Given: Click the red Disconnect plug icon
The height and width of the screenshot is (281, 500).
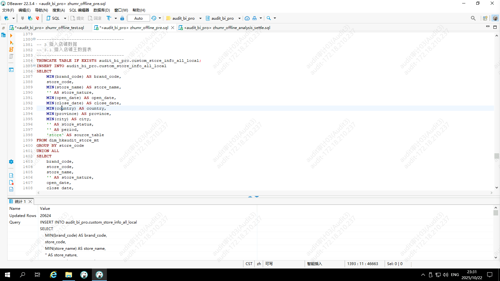Looking at the screenshot, I should point(37,18).
